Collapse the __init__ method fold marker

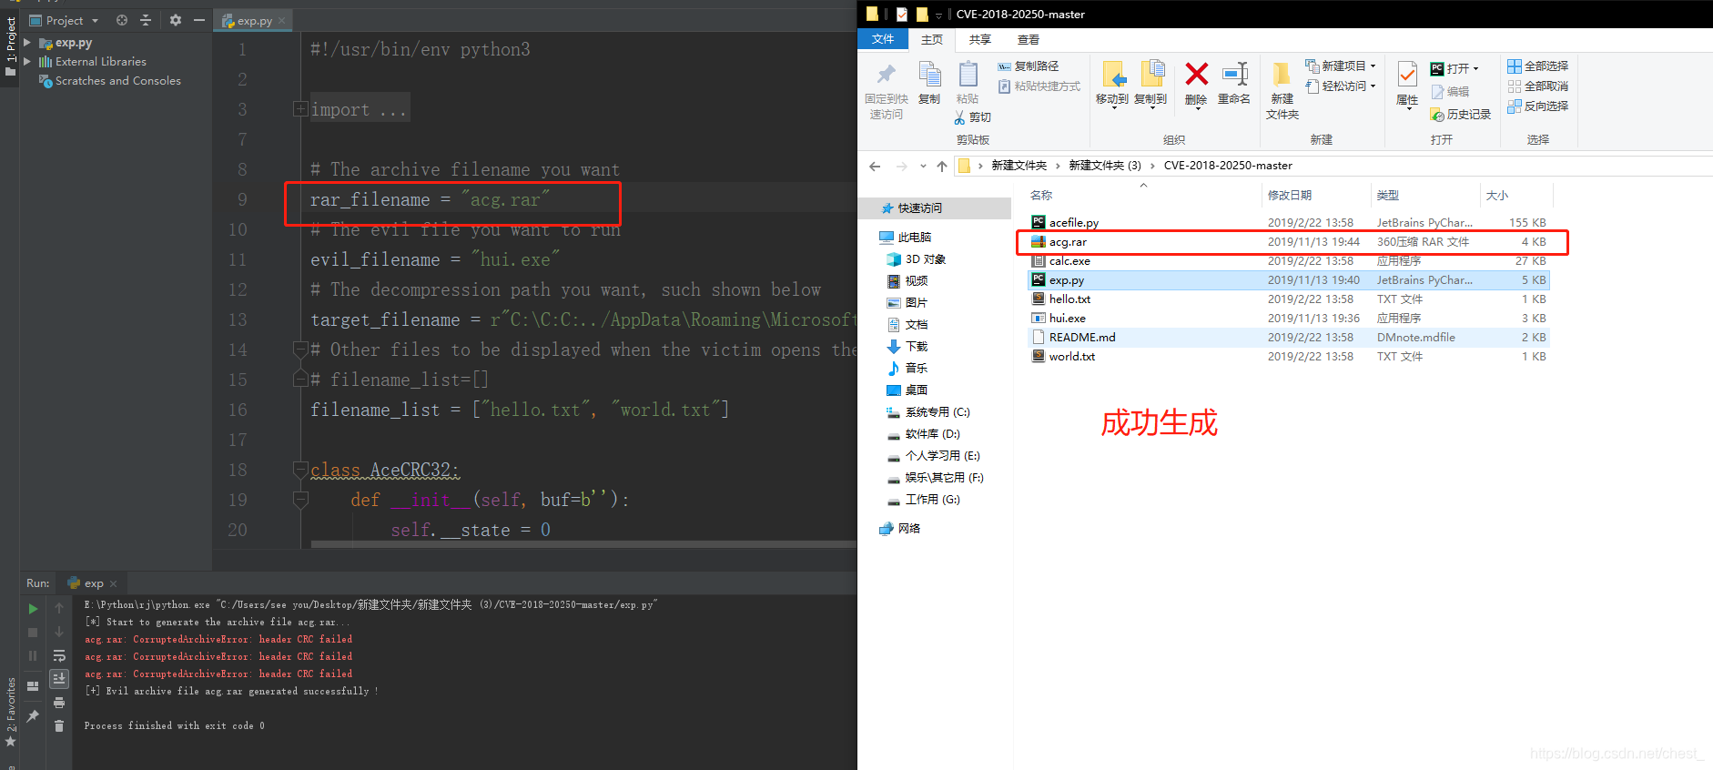[299, 500]
